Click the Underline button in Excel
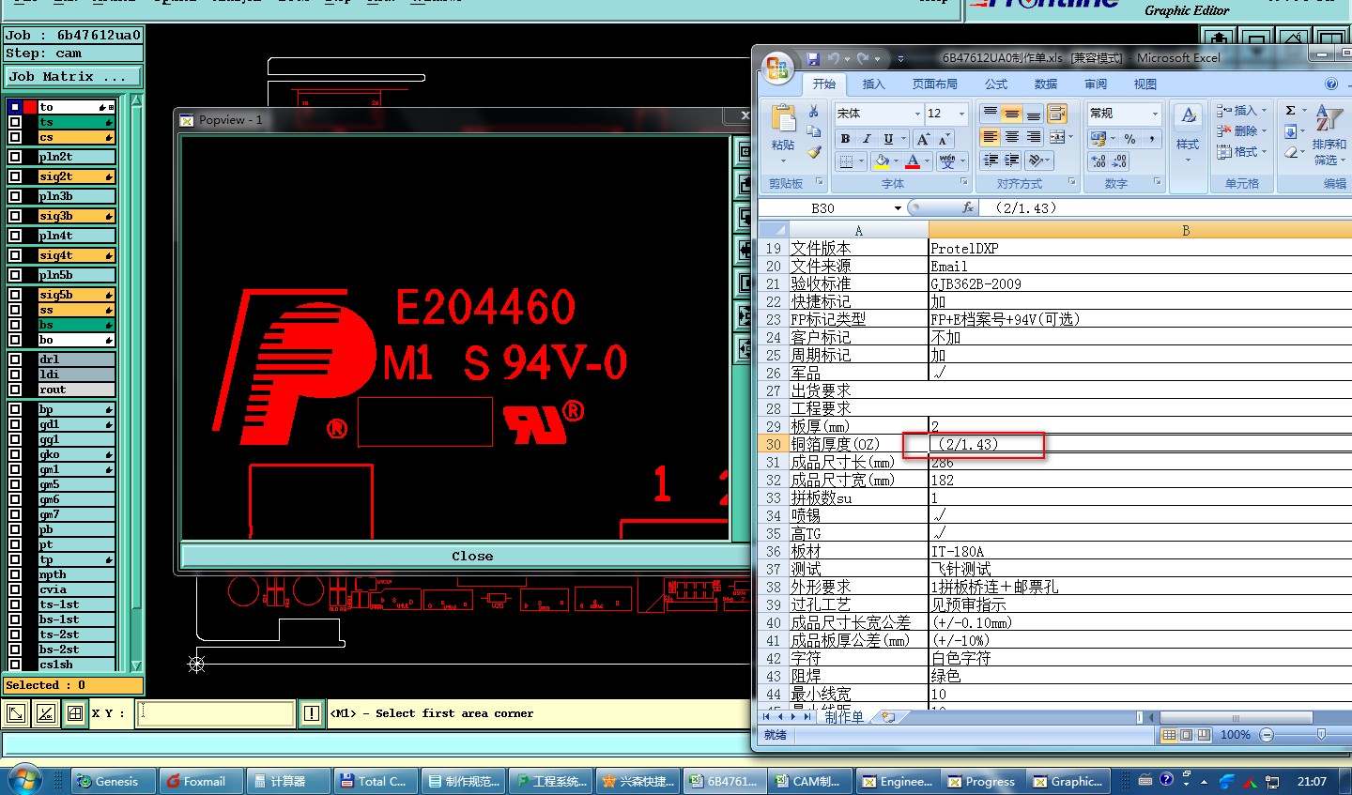 click(x=888, y=139)
